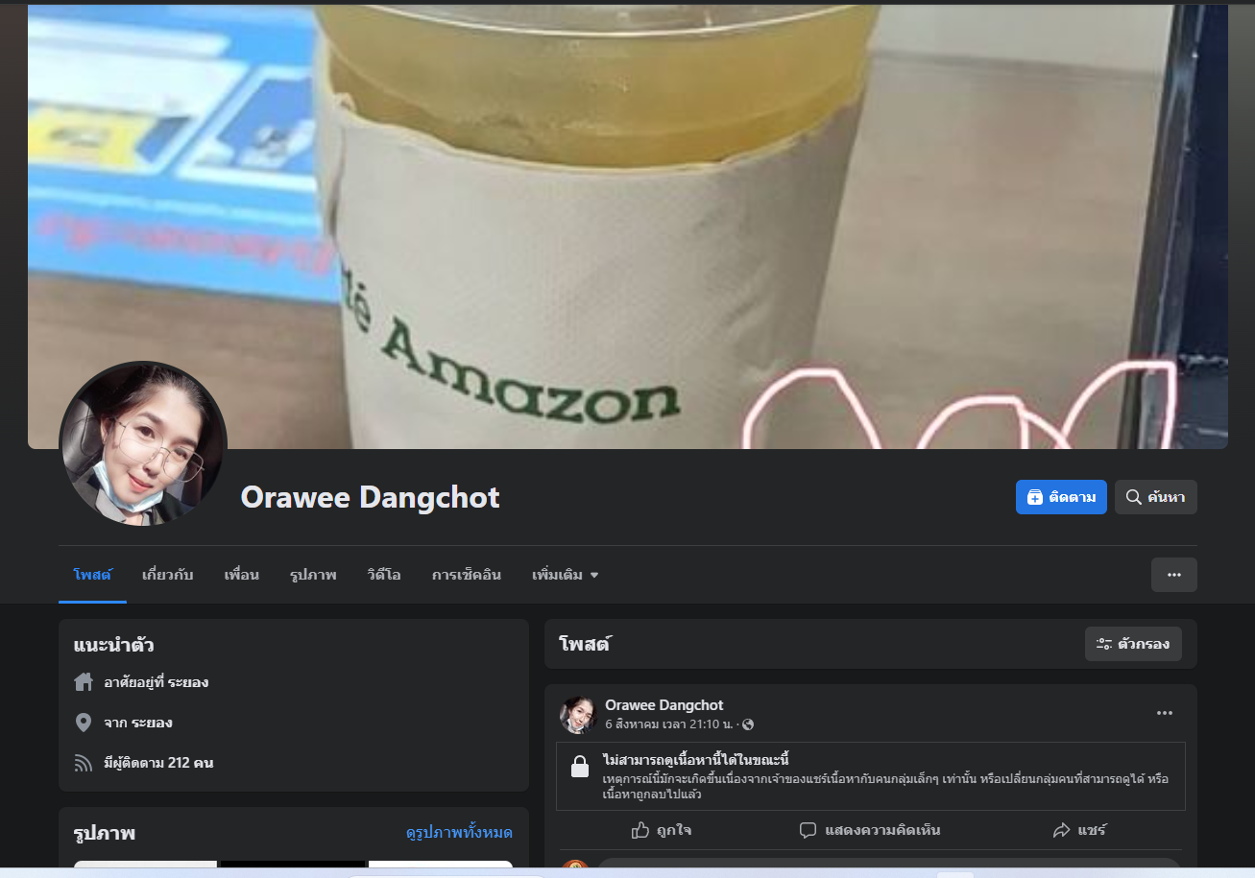Open the Café Amazon cover photo
Screen dimensions: 1255x878
[x=628, y=226]
